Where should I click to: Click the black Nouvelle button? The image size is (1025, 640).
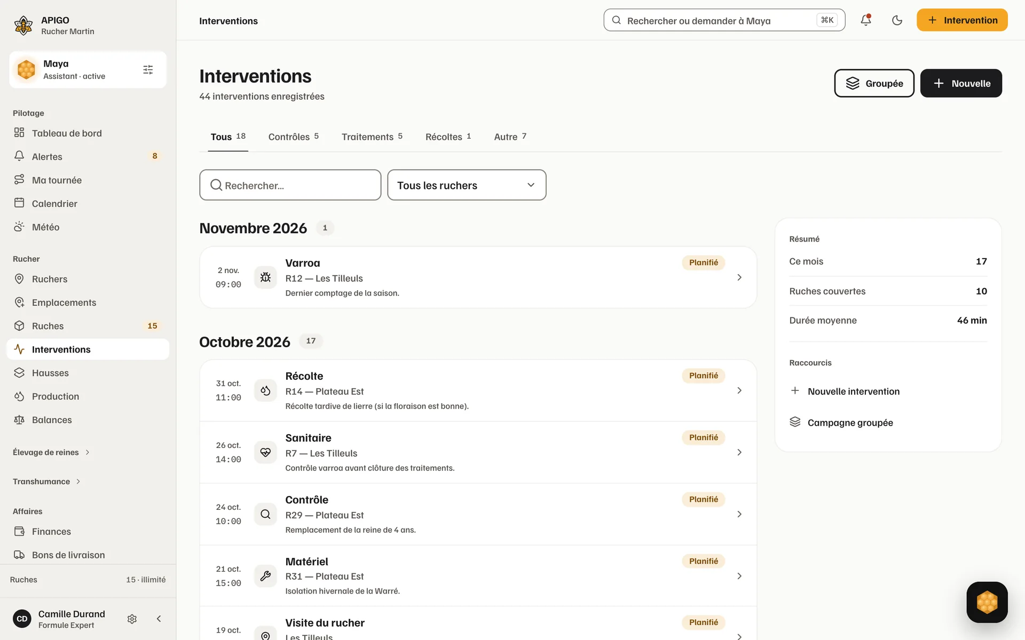(961, 83)
